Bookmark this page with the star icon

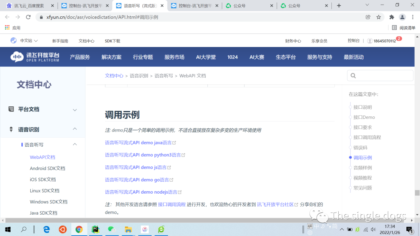click(x=378, y=17)
